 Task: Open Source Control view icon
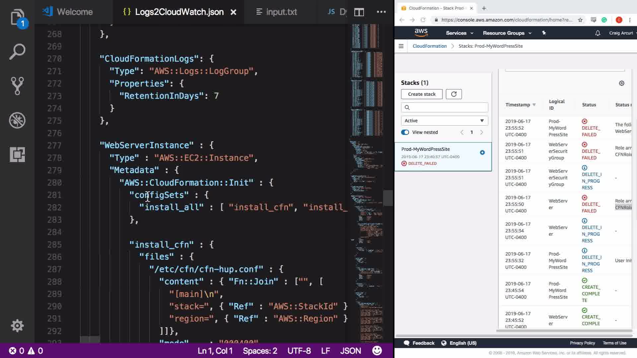click(x=17, y=86)
